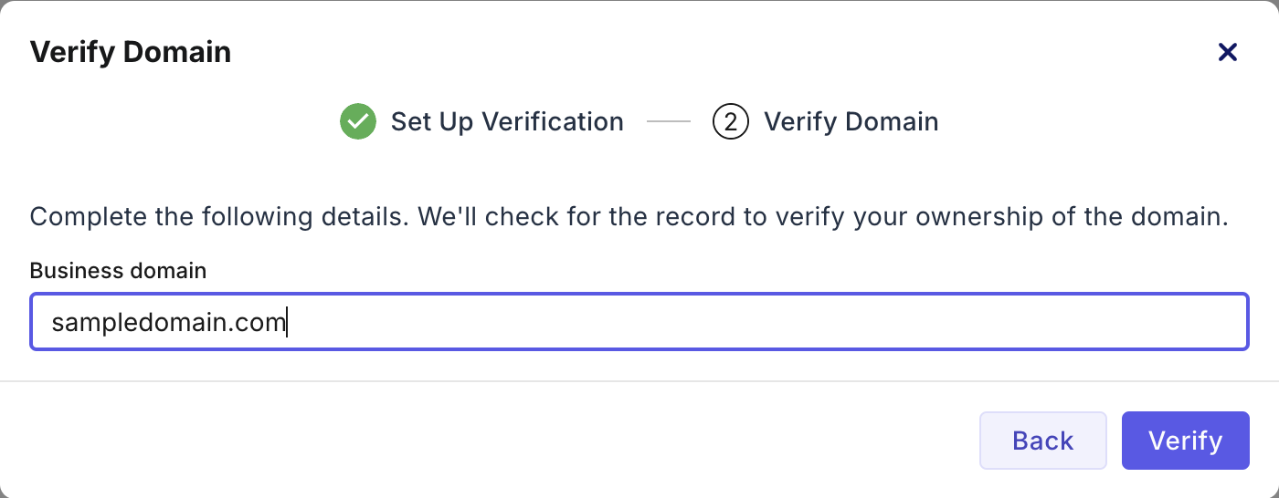Image resolution: width=1279 pixels, height=498 pixels.
Task: Click the blank space at the input's right end
Action: coord(1188,322)
